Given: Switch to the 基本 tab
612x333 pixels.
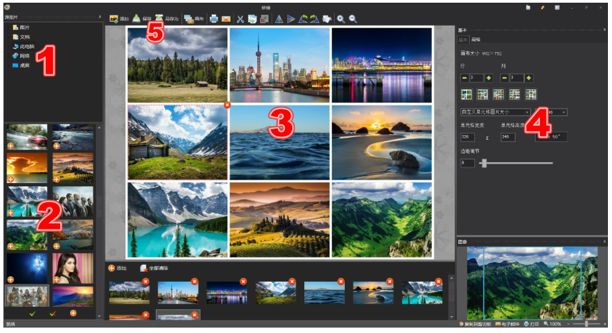Looking at the screenshot, I should pyautogui.click(x=463, y=41).
